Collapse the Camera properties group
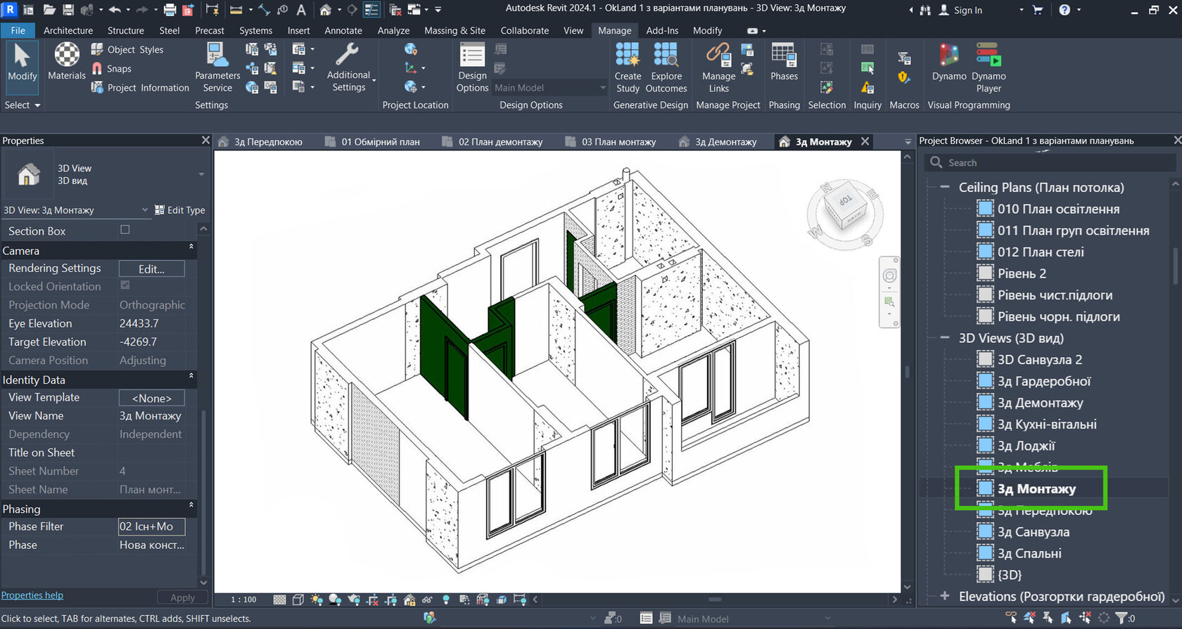Screen dimensions: 1182x629 (191, 247)
